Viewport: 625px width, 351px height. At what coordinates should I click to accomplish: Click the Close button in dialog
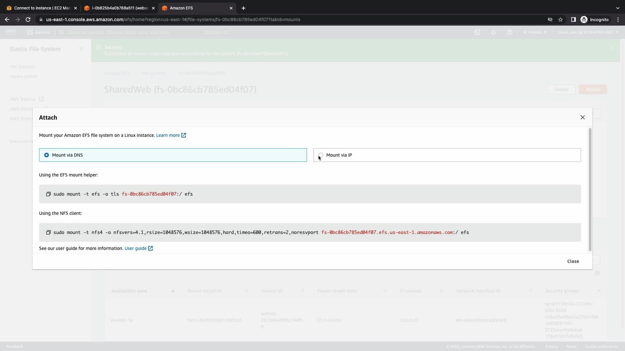tap(573, 261)
